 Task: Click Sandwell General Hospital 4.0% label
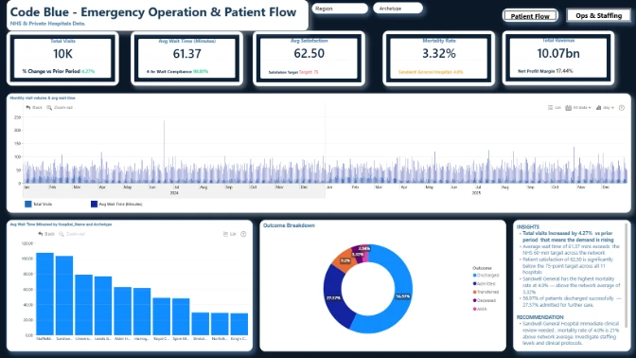pos(431,72)
